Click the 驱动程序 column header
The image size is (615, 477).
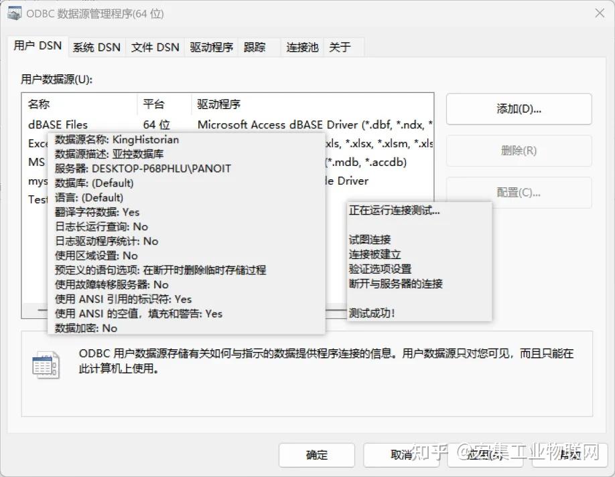click(312, 104)
